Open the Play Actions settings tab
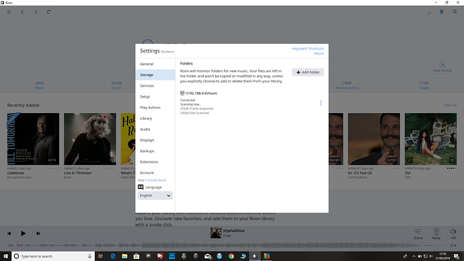Screen dimensions: 464x261 pyautogui.click(x=155, y=108)
